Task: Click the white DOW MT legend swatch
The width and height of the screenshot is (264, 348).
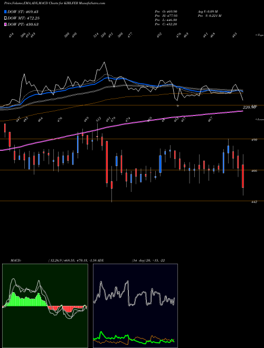Action: coord(5,18)
